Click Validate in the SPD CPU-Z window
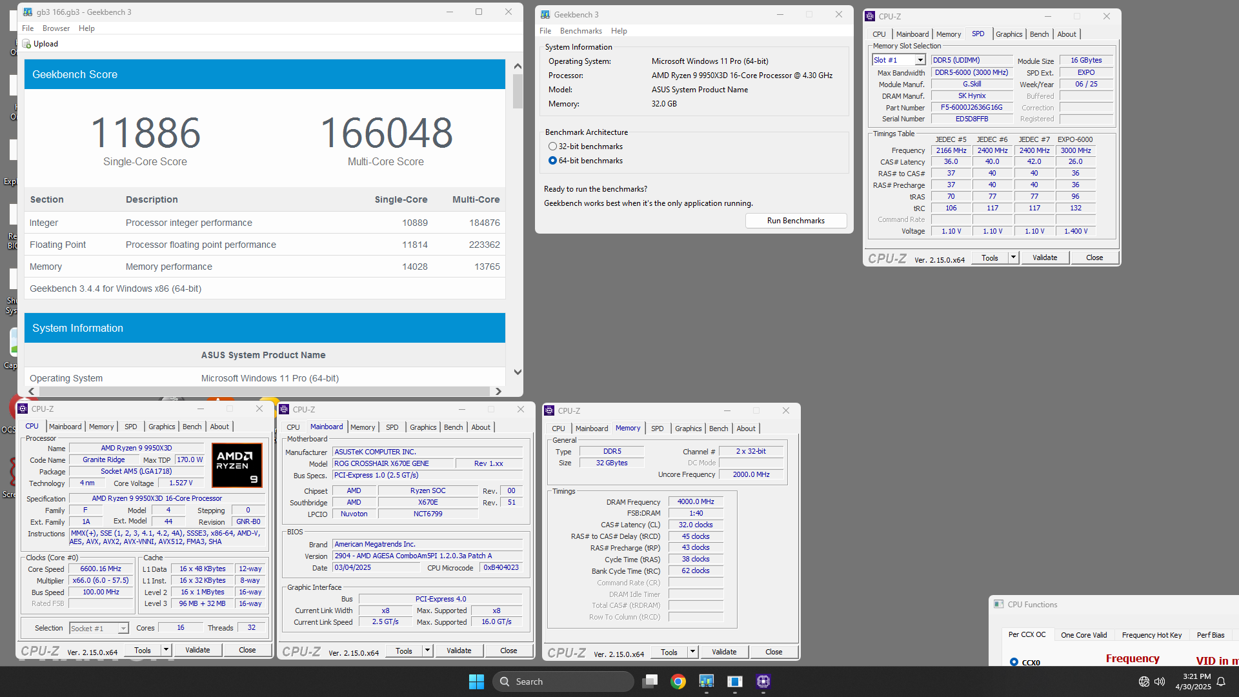 1045,258
